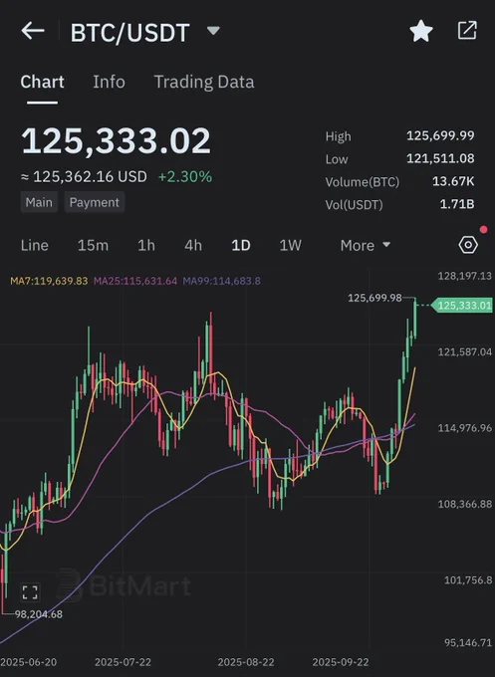495x677 pixels.
Task: Select the 1W timeframe
Action: point(290,245)
